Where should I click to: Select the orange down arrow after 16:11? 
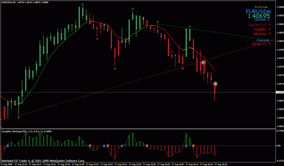193,146
